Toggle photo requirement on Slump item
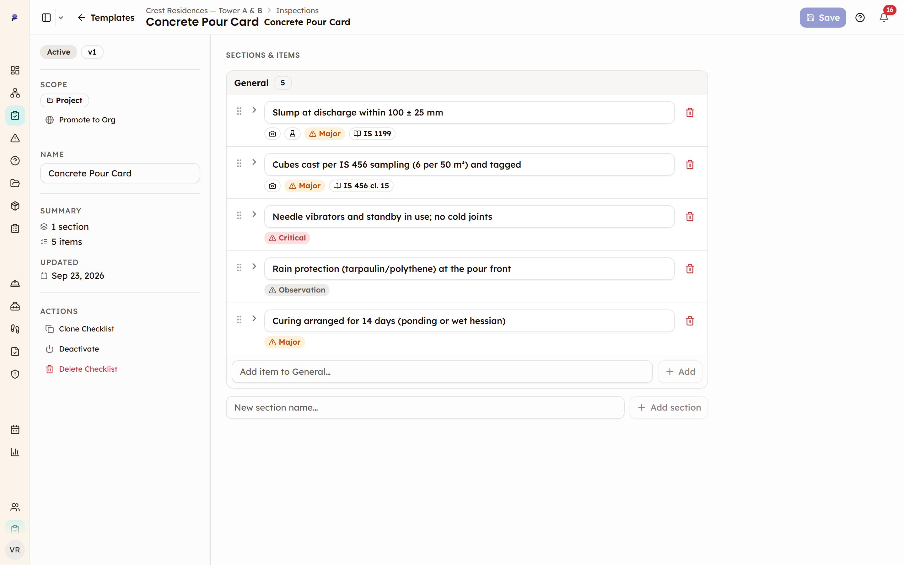 click(x=272, y=133)
